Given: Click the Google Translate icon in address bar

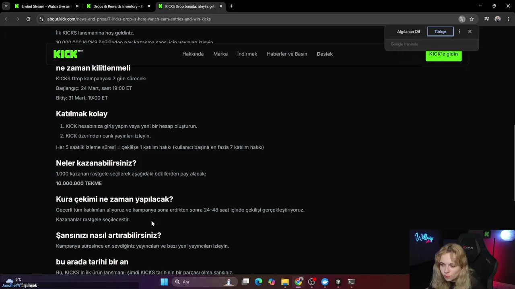Looking at the screenshot, I should click(462, 19).
